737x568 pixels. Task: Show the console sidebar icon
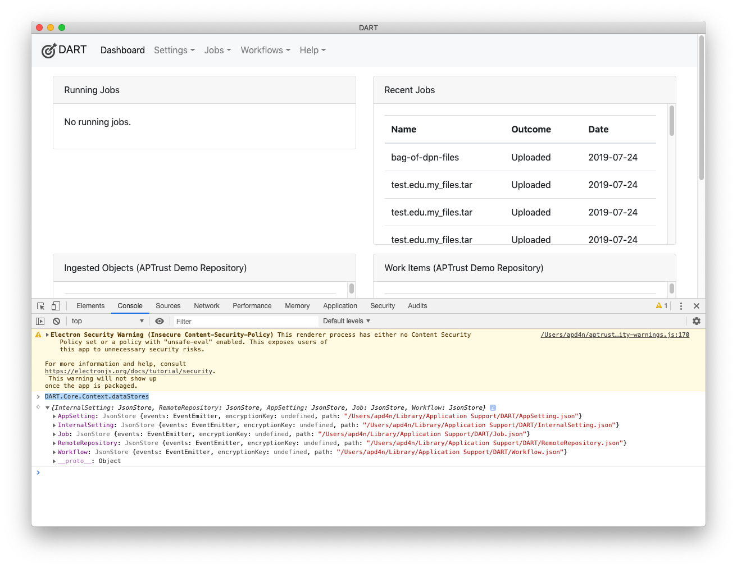pos(40,321)
